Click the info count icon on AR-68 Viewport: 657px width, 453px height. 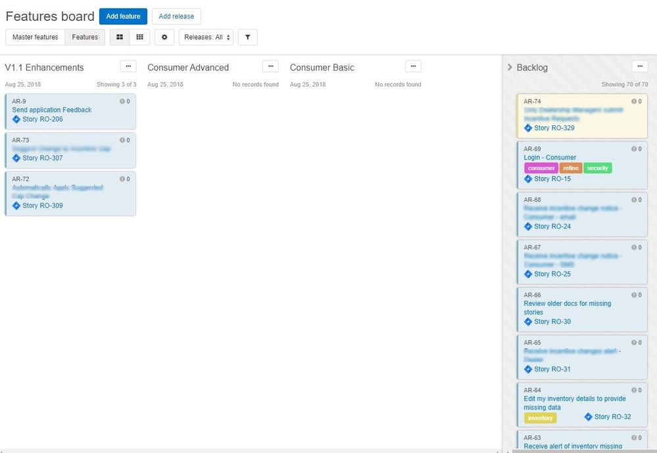tap(633, 200)
